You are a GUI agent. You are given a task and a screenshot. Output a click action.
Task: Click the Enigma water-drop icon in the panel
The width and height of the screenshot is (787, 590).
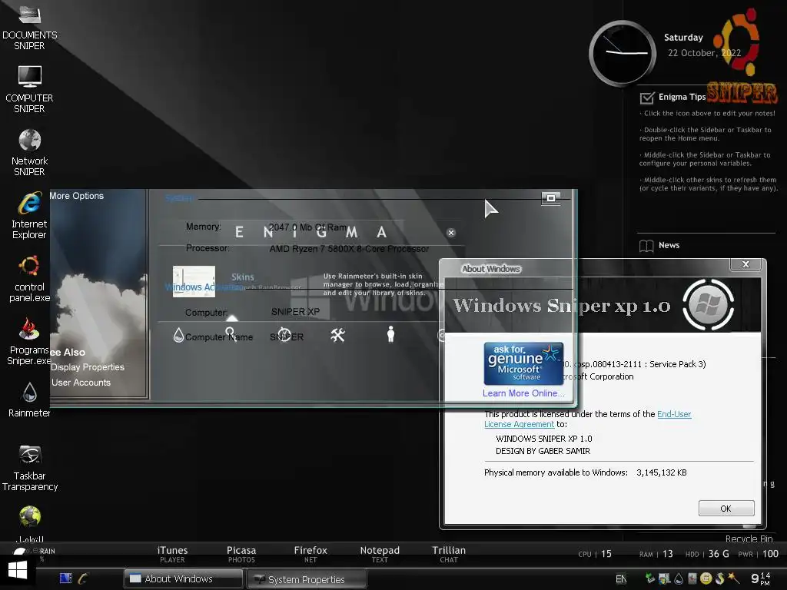(x=178, y=335)
